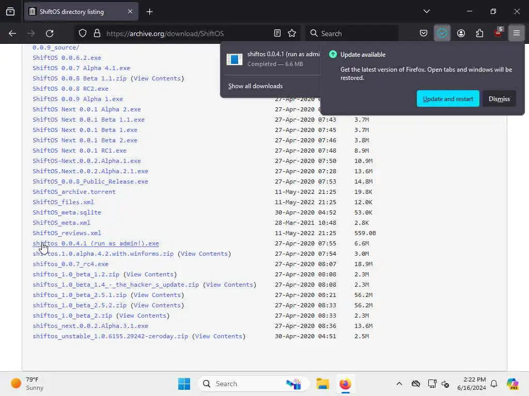The image size is (529, 396).
Task: Click Show all downloads
Action: coord(255,86)
